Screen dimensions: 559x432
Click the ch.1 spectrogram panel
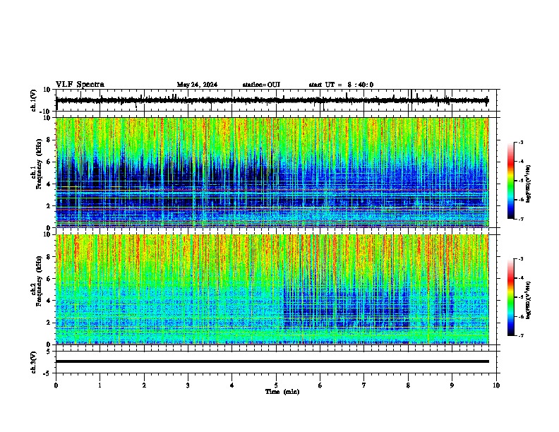[x=272, y=172]
